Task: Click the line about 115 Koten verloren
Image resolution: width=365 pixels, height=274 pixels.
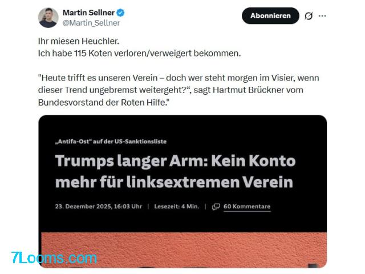Action: 139,53
